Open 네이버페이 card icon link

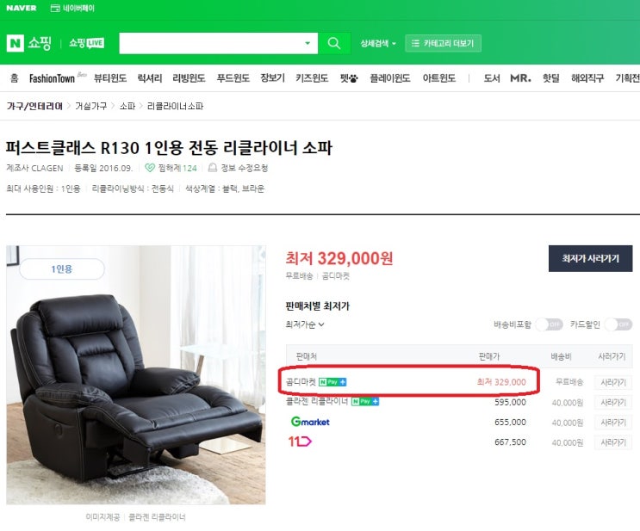tap(56, 8)
